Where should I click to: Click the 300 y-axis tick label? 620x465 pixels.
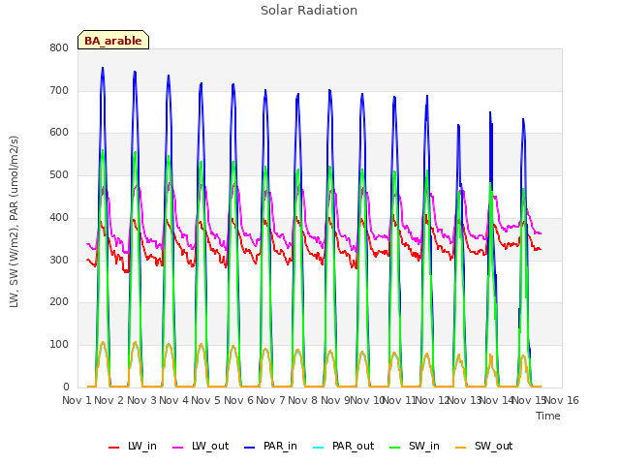pos(59,261)
